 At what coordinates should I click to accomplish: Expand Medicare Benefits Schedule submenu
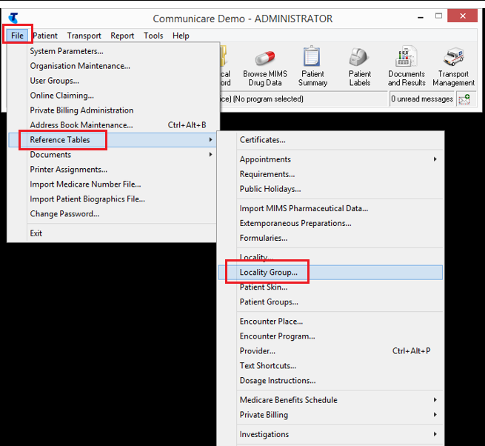coord(330,400)
